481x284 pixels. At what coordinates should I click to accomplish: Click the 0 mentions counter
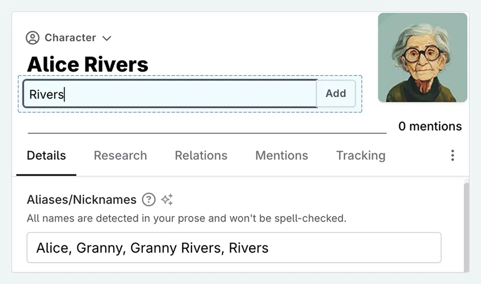430,126
